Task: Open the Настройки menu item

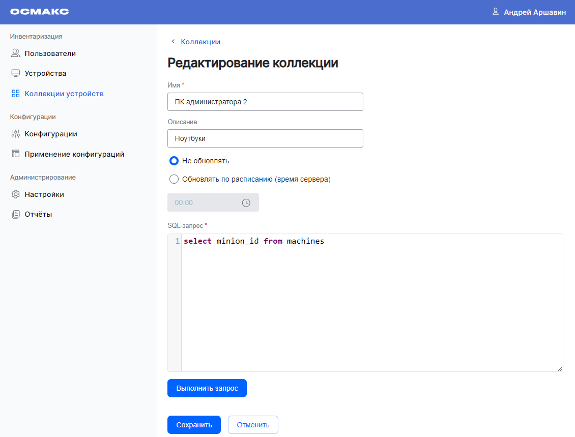Action: [x=44, y=194]
